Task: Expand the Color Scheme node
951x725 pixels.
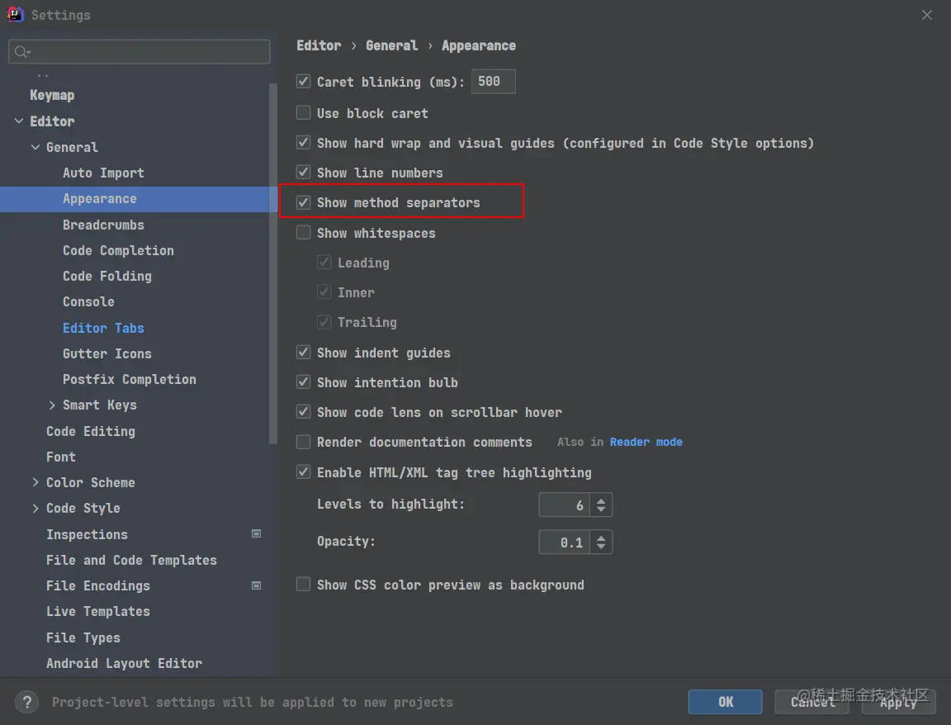Action: click(35, 482)
